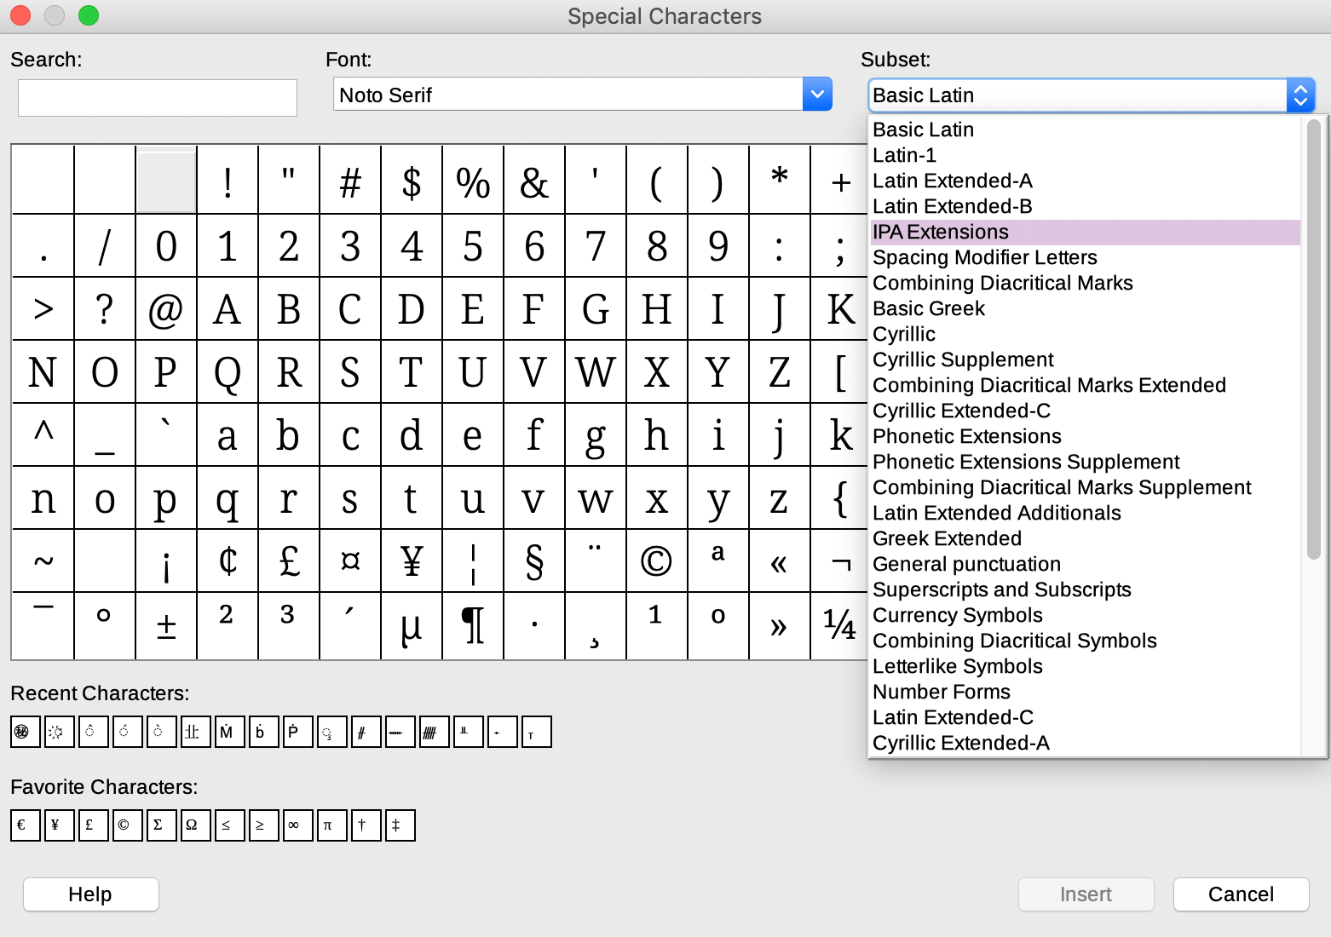
Task: Choose the hash # cell in the top grid row
Action: click(x=350, y=183)
